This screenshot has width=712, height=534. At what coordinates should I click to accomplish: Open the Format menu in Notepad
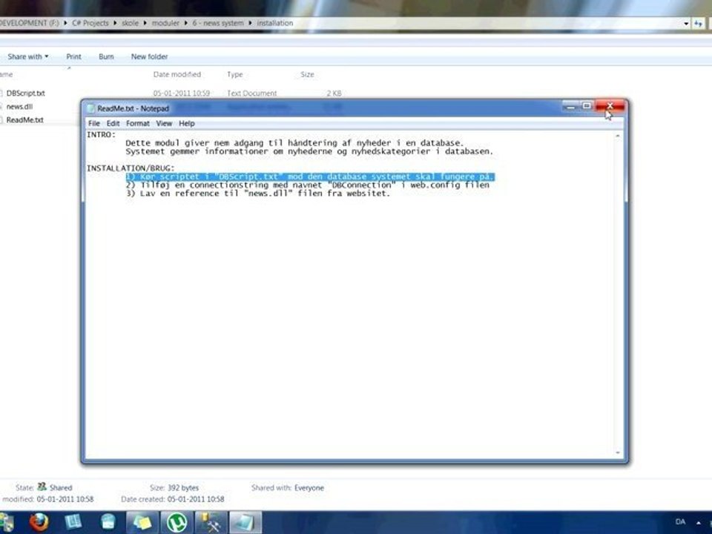click(x=138, y=124)
